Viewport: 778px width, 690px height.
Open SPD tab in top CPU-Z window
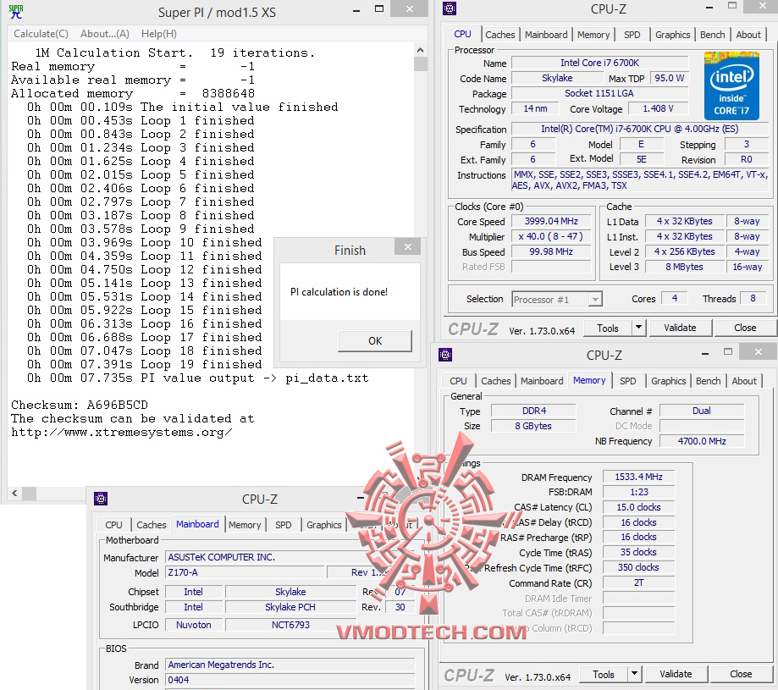pyautogui.click(x=632, y=35)
